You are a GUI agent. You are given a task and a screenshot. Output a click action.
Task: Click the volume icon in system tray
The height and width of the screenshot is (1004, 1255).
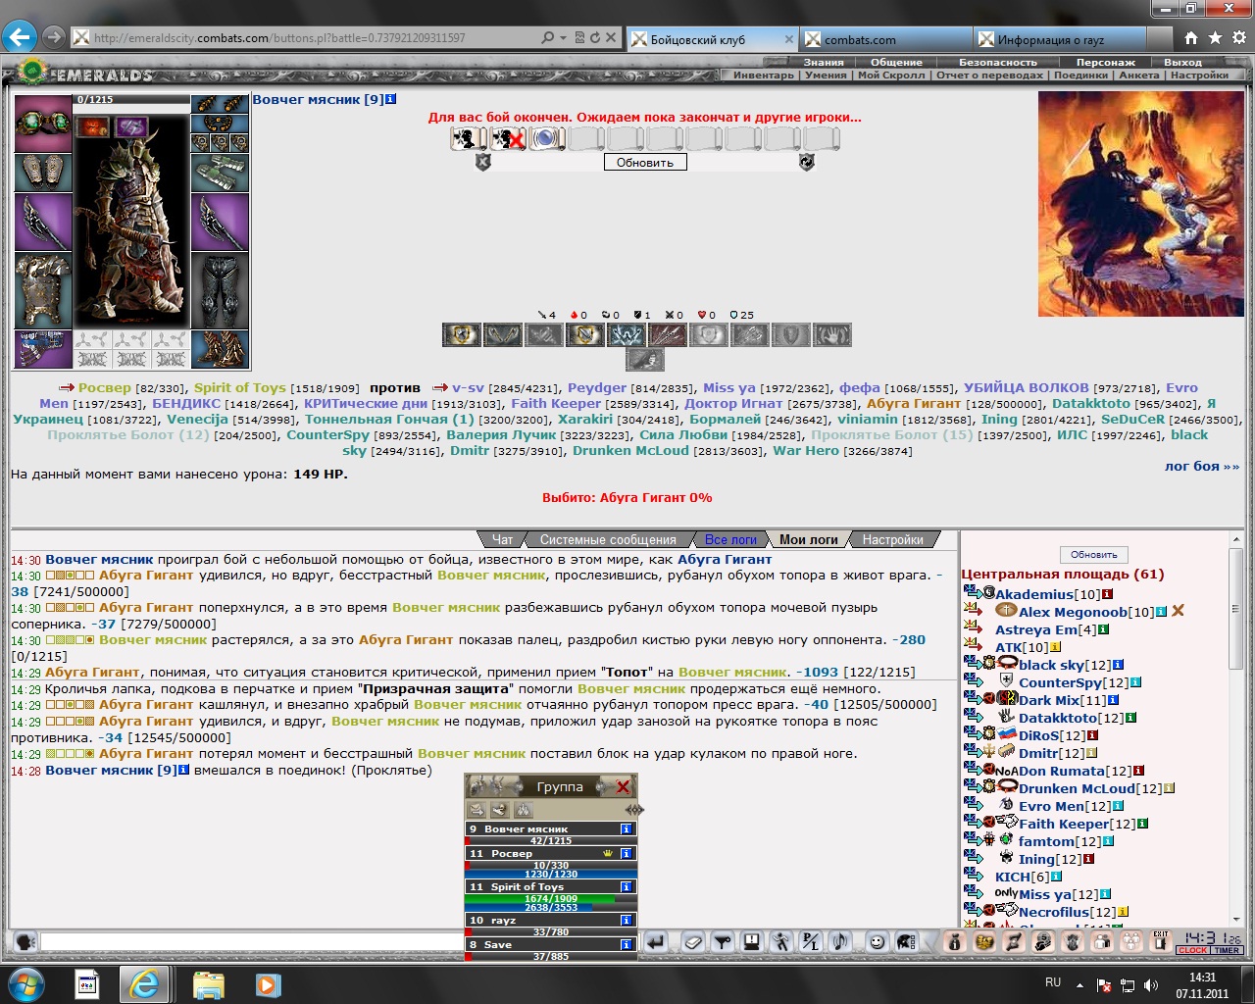pyautogui.click(x=1150, y=984)
